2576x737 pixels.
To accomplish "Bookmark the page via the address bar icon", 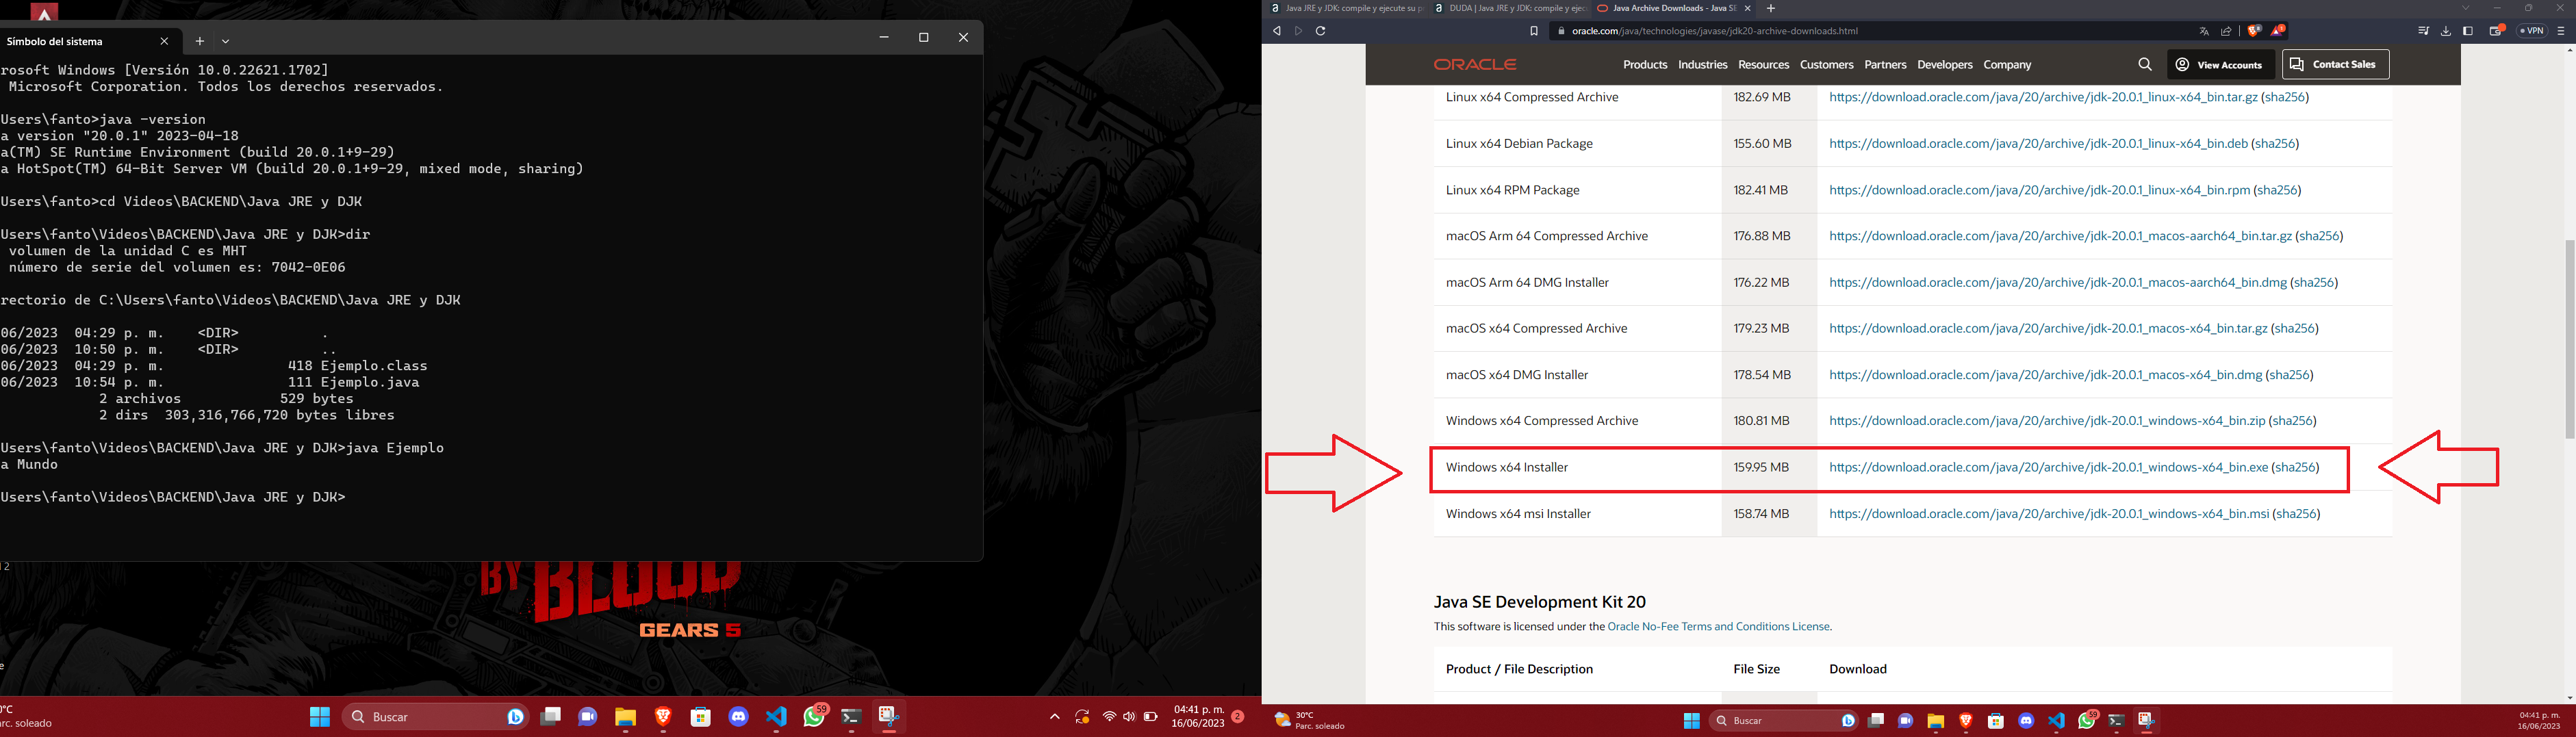I will pyautogui.click(x=1534, y=31).
